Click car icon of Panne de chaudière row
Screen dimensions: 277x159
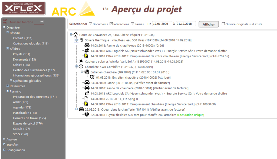pyautogui.click(x=87, y=88)
